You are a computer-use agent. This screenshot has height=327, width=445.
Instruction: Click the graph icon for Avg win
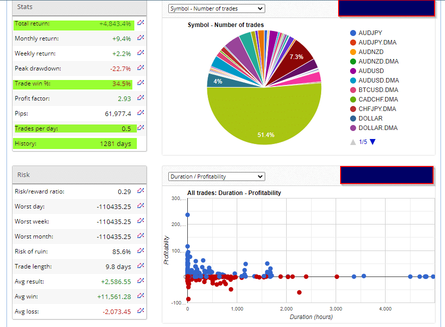(140, 296)
